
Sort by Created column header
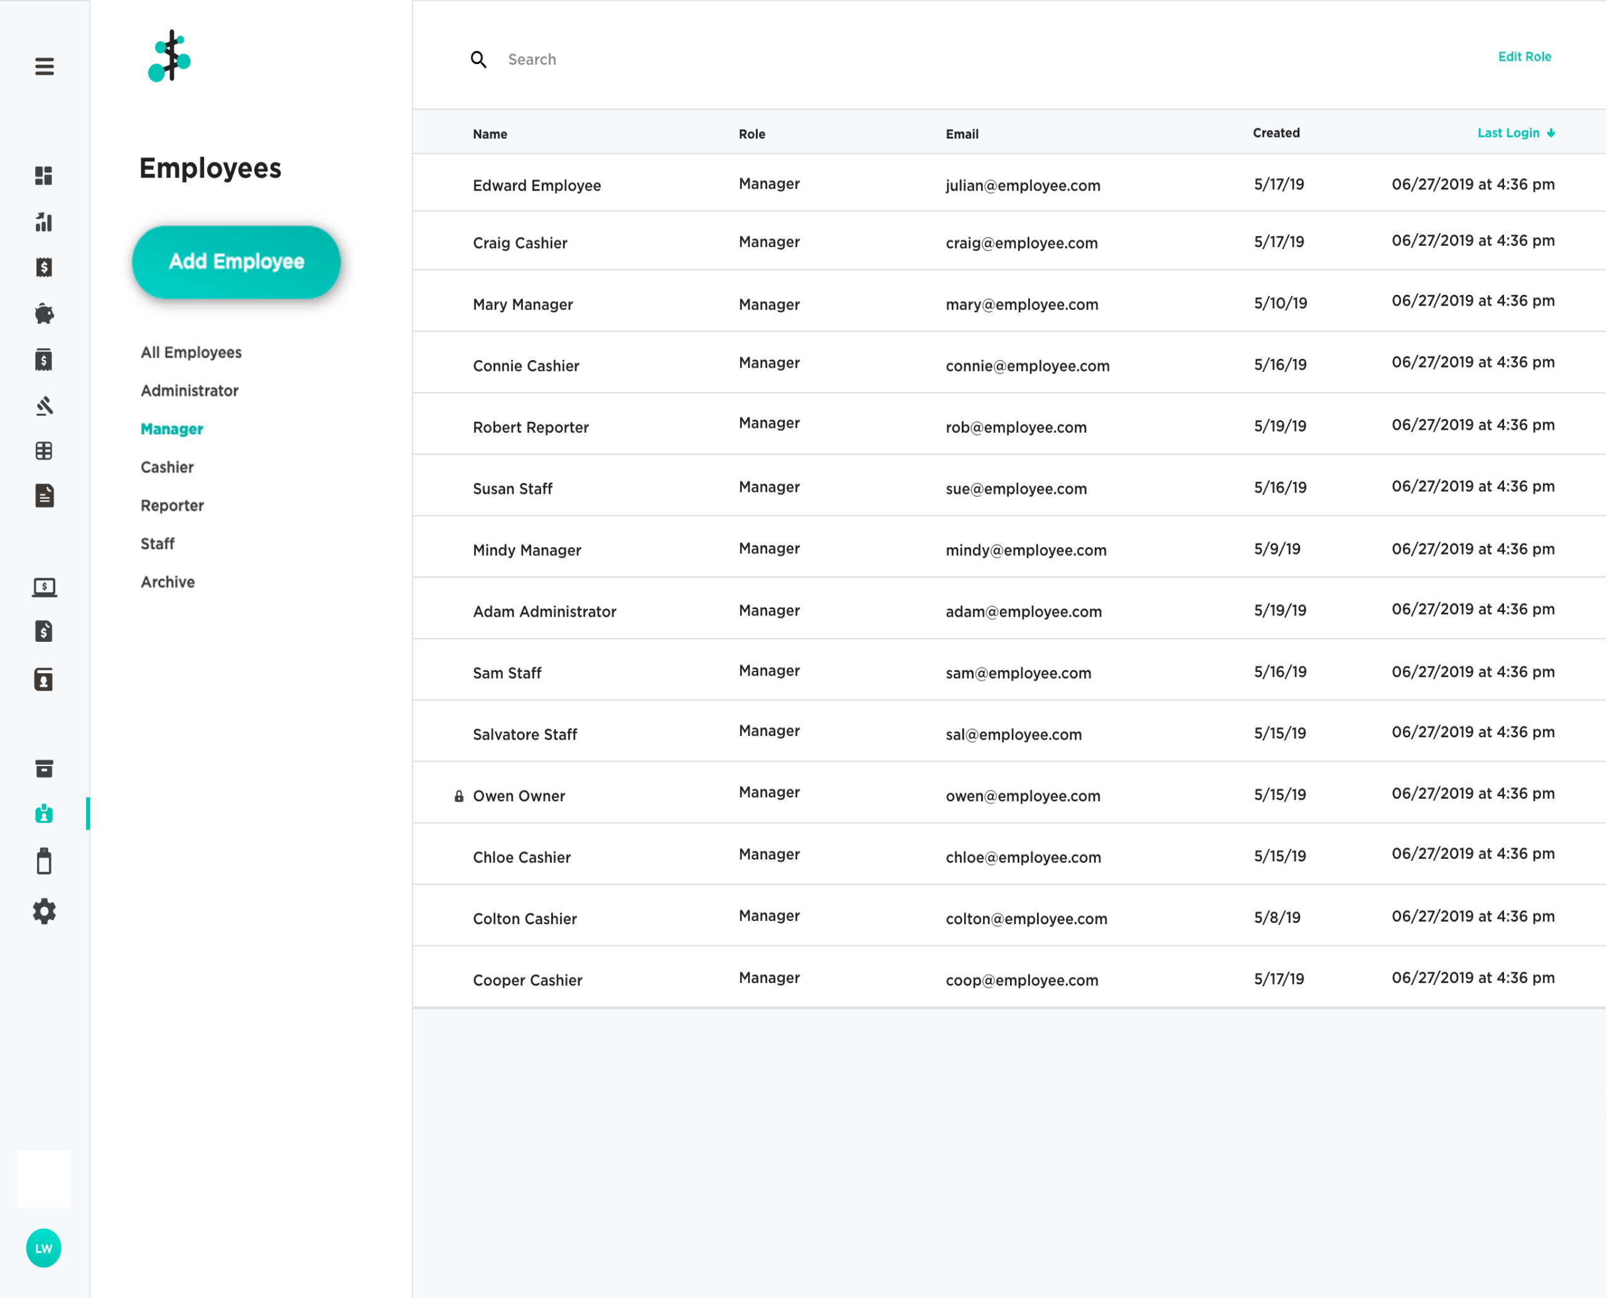click(1276, 133)
